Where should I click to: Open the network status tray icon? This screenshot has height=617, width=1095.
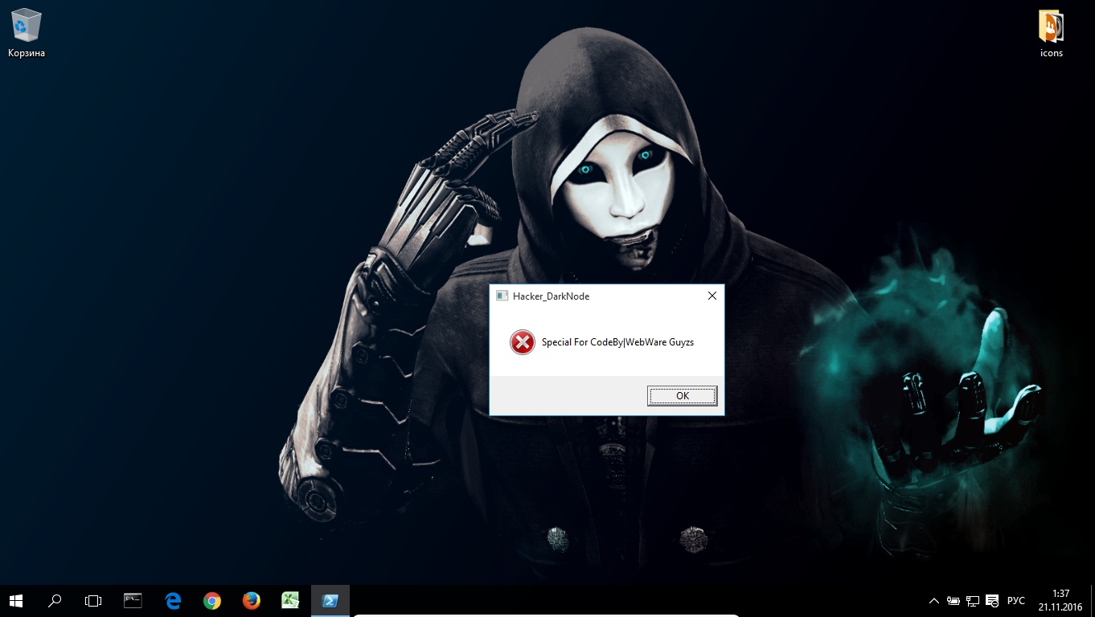click(x=972, y=600)
